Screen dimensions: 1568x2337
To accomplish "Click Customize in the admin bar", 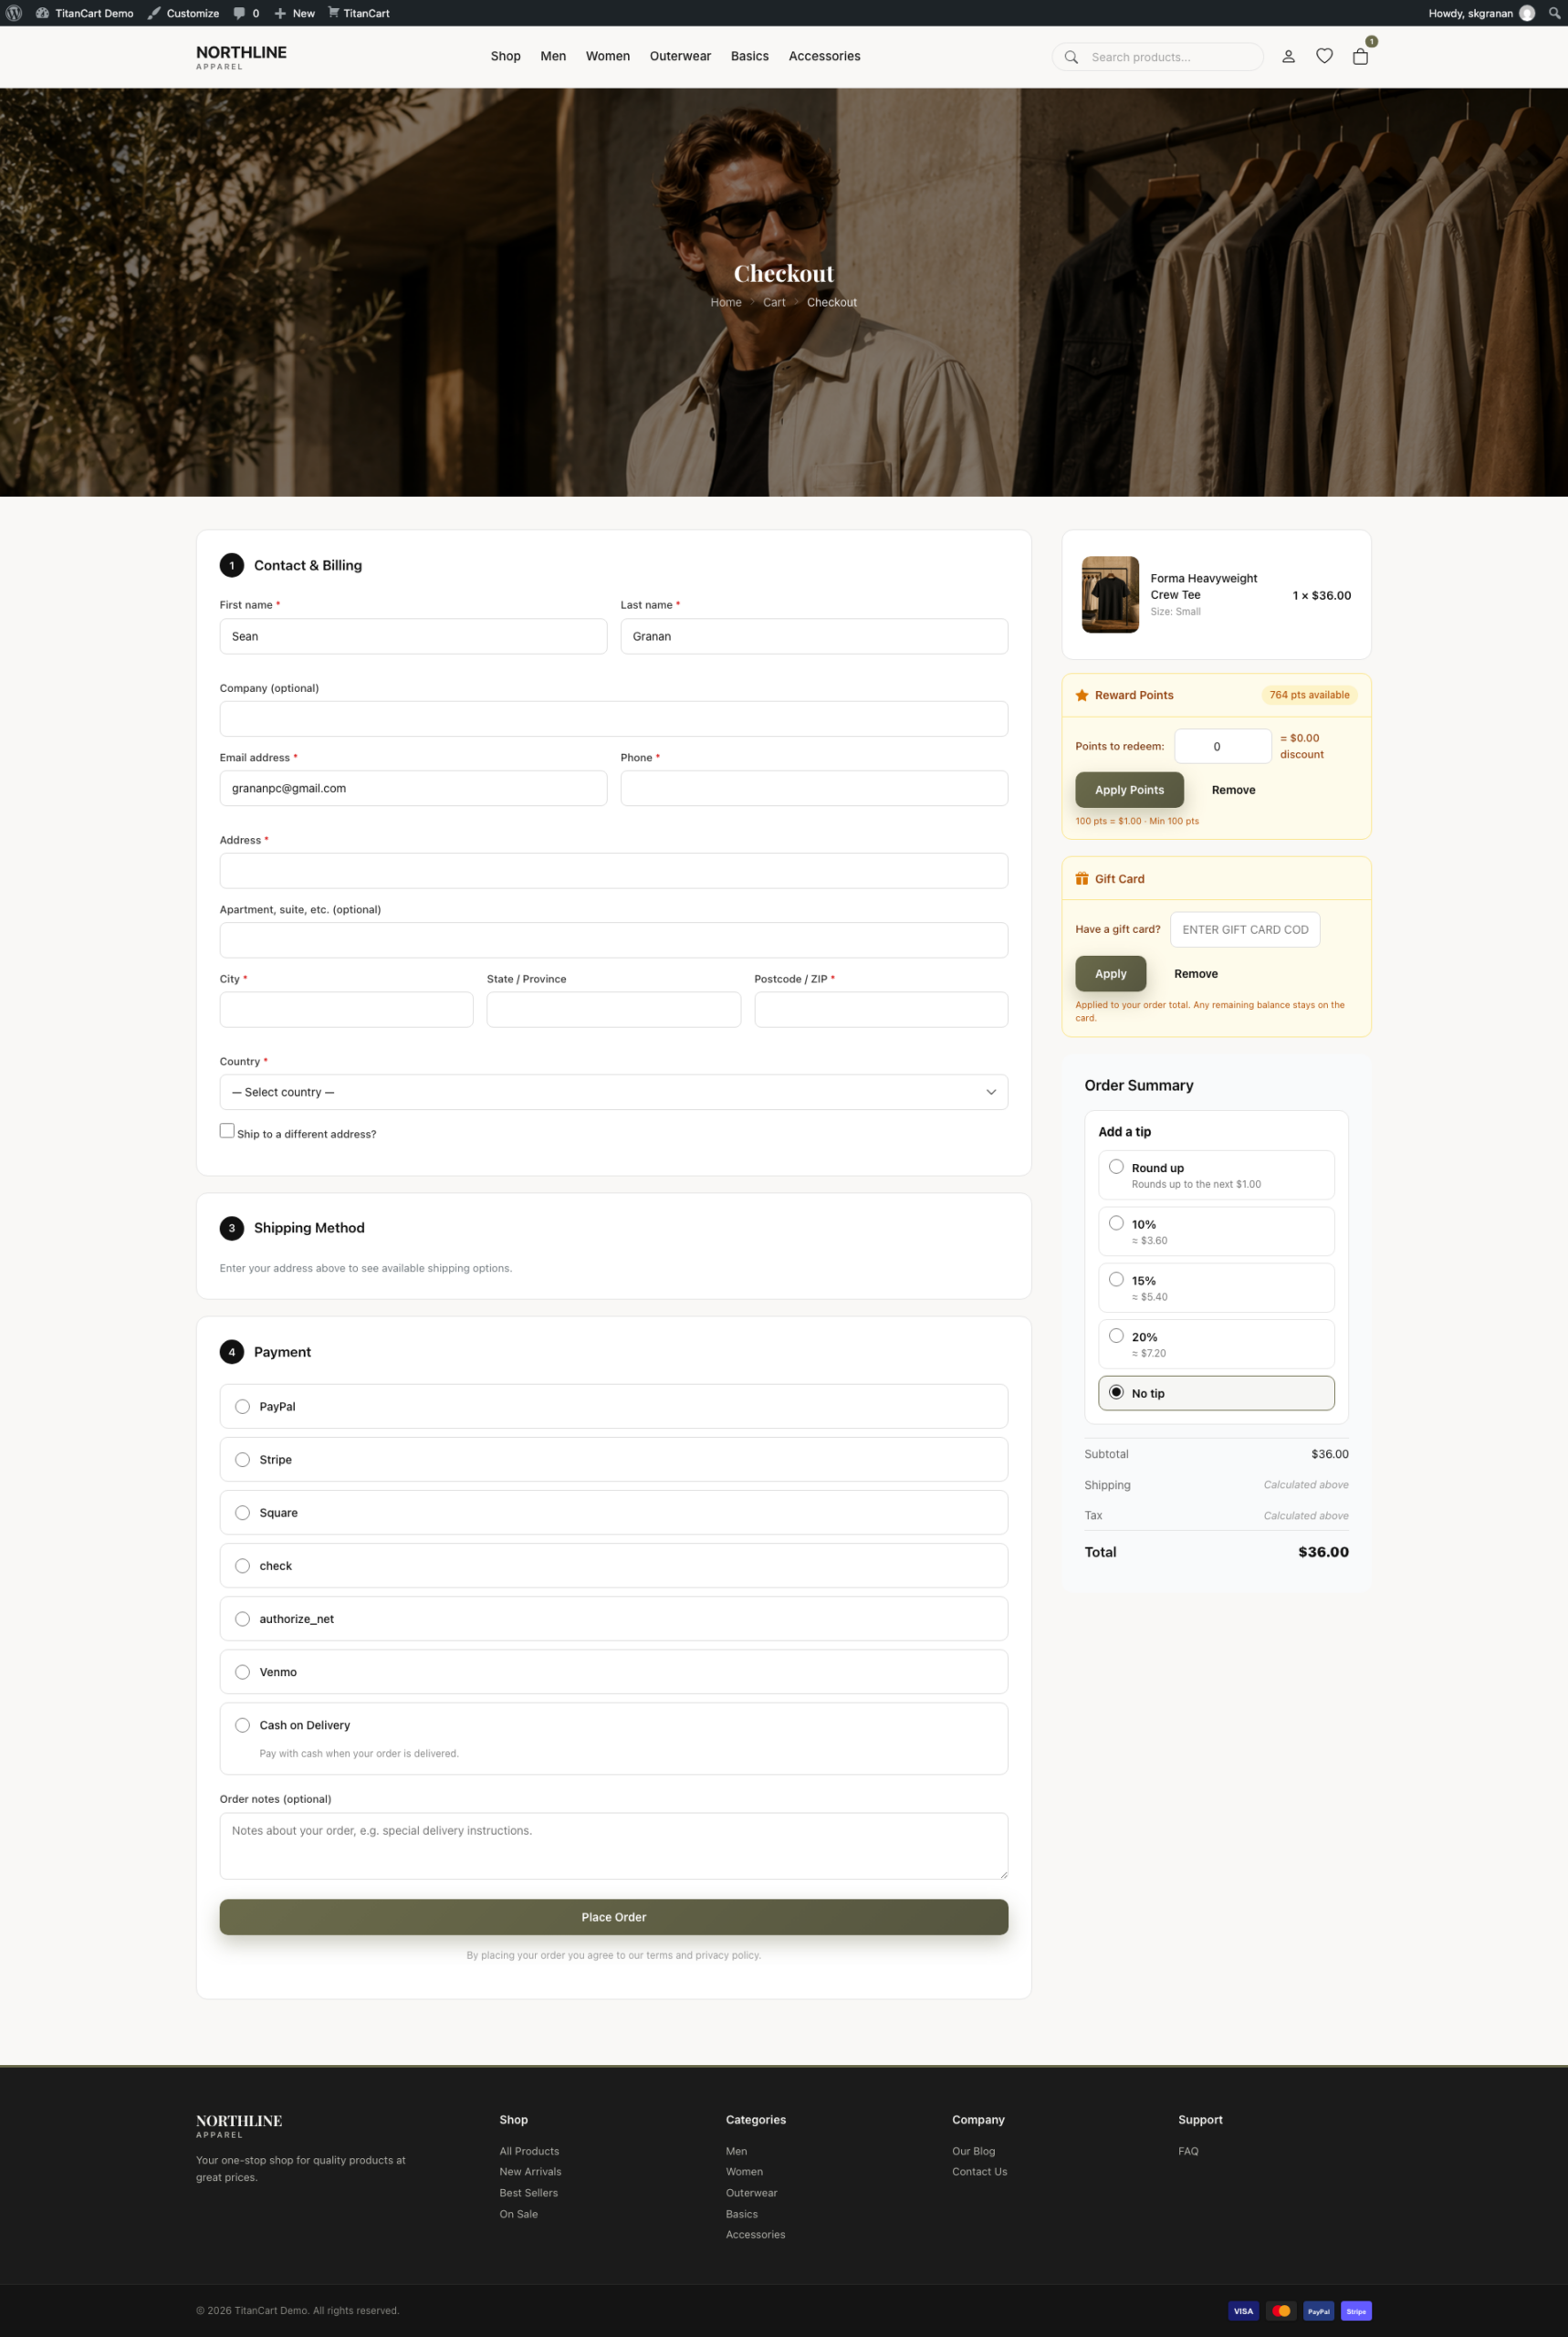I will point(184,13).
